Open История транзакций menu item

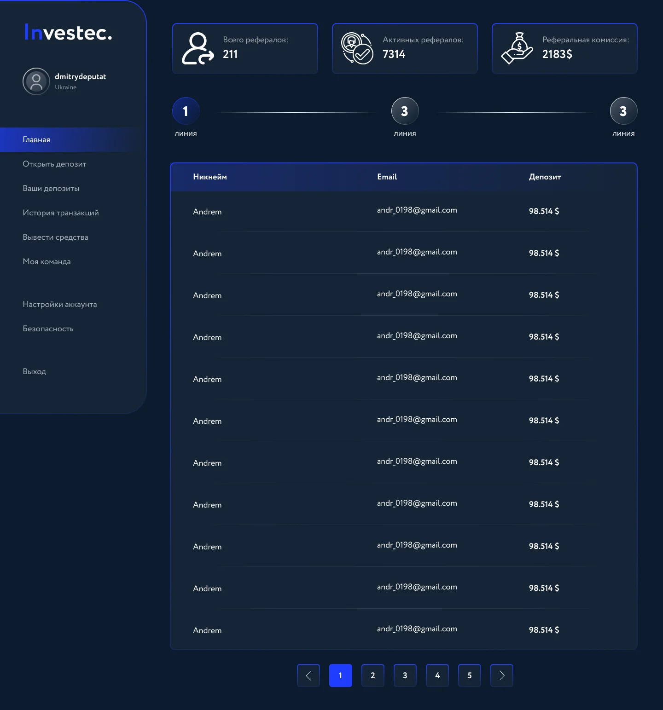pyautogui.click(x=61, y=213)
